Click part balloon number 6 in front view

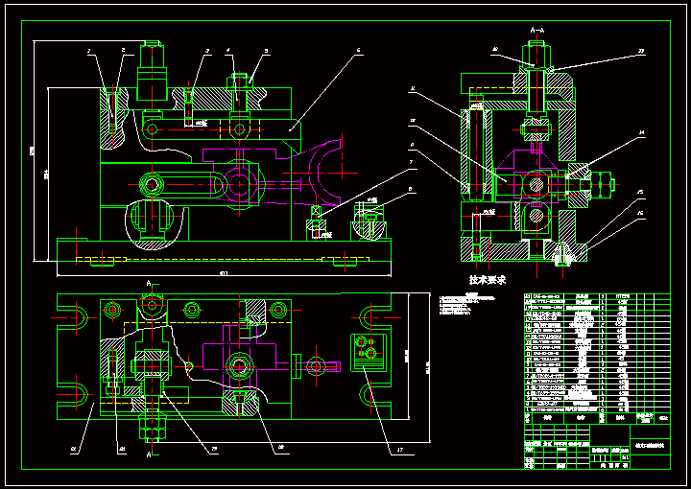click(357, 50)
